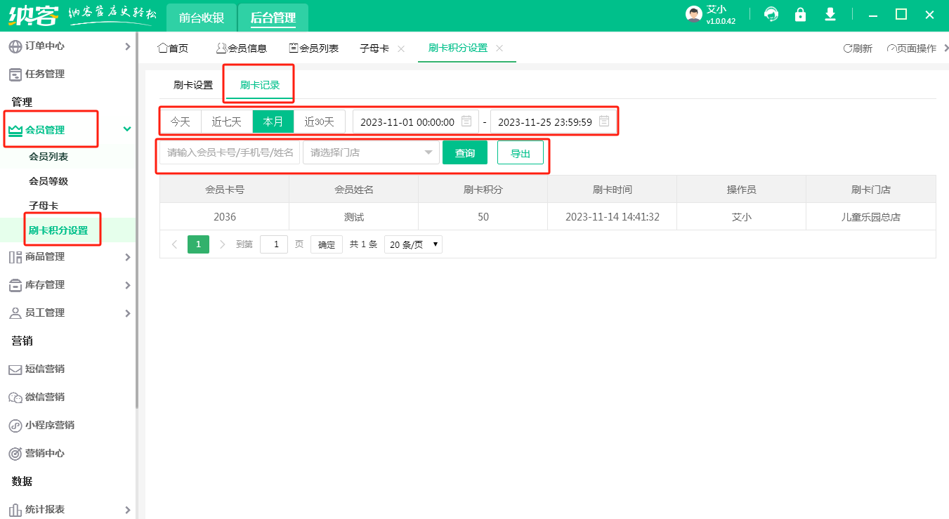
Task: Select the 近30天 date range option
Action: click(319, 121)
